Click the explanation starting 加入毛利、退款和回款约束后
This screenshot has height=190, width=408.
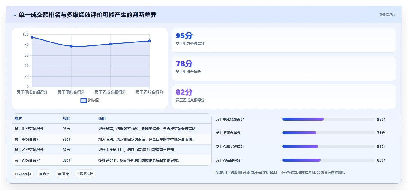[146, 139]
